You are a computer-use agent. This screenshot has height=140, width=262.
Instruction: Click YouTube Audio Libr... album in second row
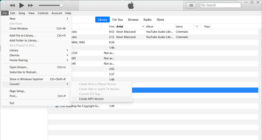click(159, 37)
